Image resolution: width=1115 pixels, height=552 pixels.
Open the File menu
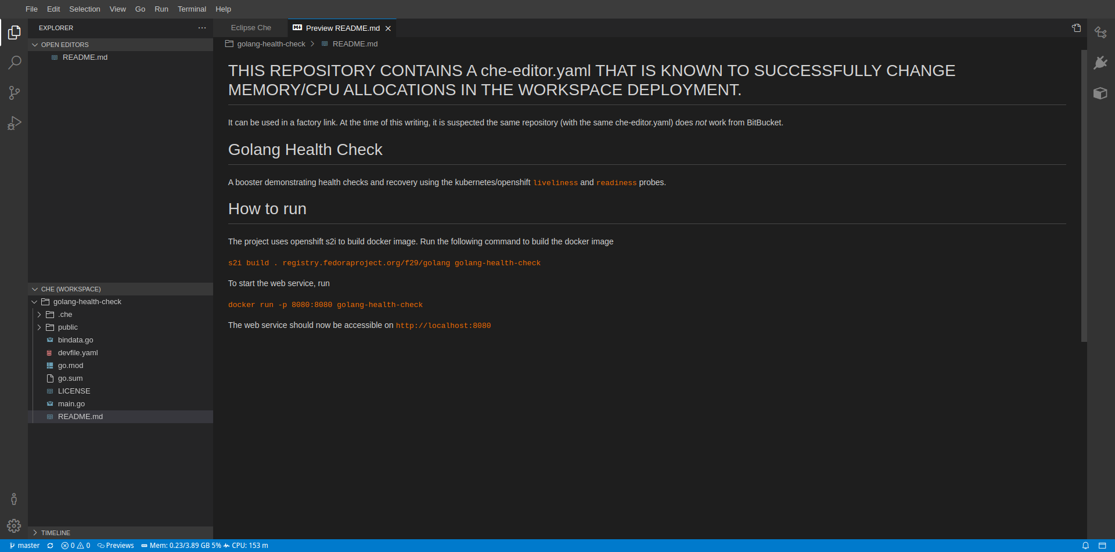[31, 9]
